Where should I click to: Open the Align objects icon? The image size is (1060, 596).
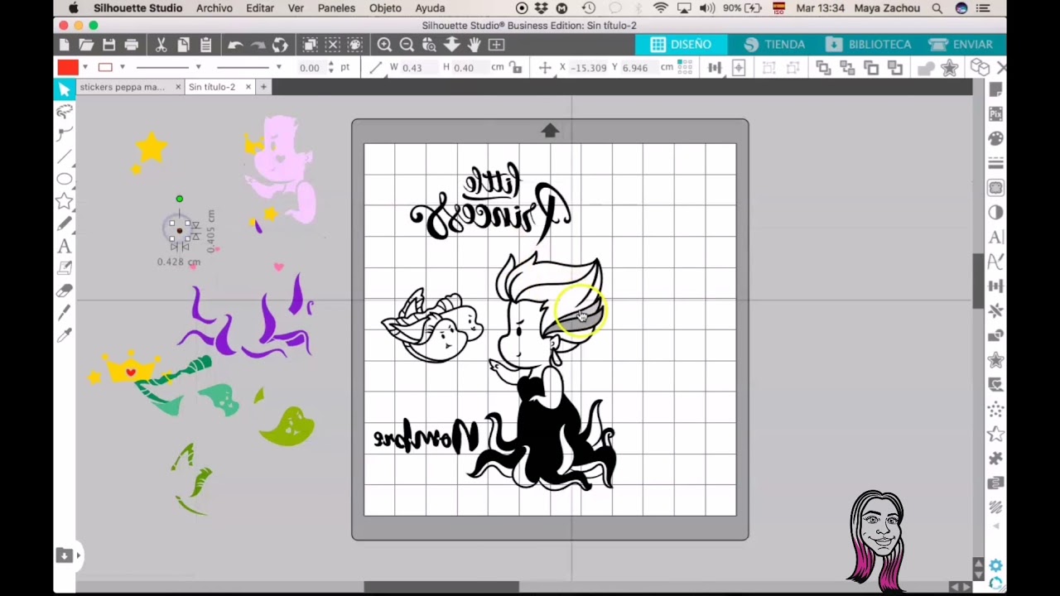tap(715, 68)
